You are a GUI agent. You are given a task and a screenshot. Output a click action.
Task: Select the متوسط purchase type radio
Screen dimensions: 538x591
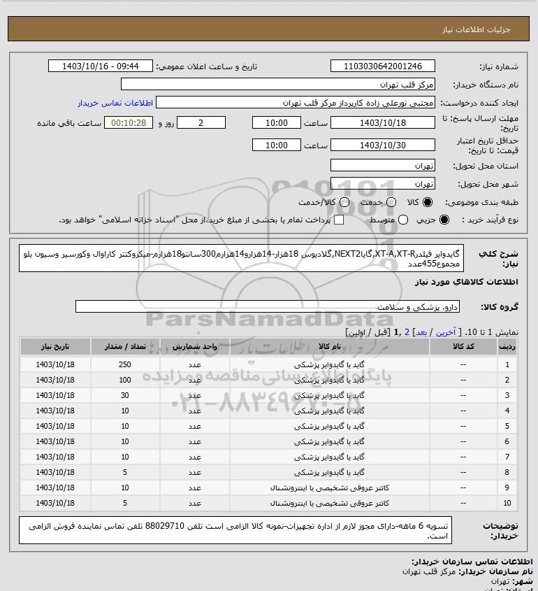pos(403,220)
